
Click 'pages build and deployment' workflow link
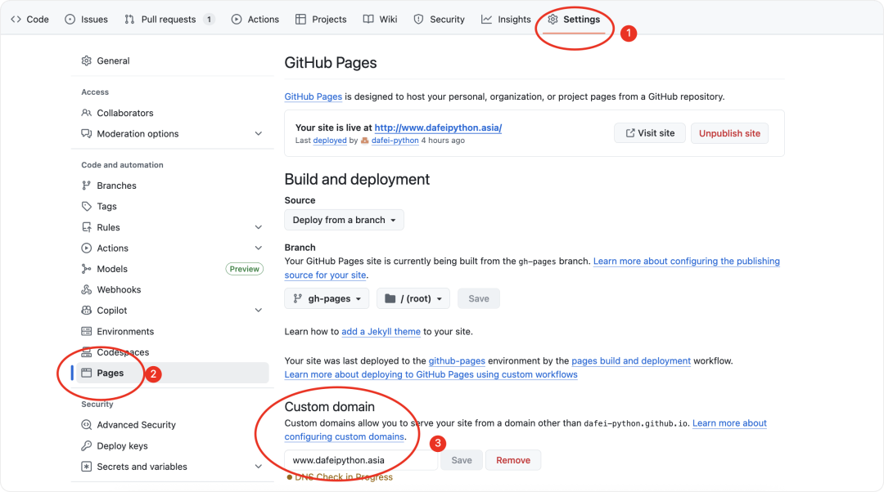(631, 360)
